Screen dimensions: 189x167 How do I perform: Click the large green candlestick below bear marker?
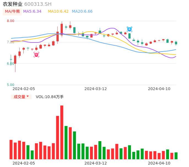point(129,36)
